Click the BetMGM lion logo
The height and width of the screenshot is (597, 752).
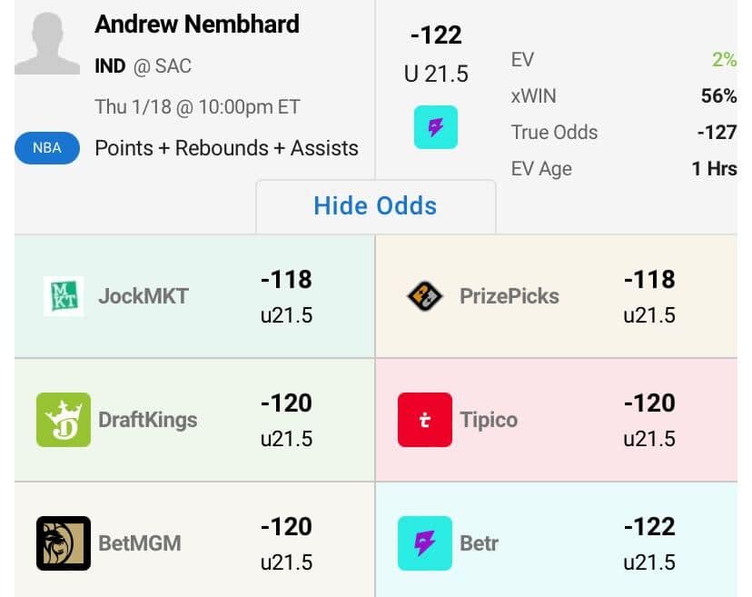pos(64,543)
